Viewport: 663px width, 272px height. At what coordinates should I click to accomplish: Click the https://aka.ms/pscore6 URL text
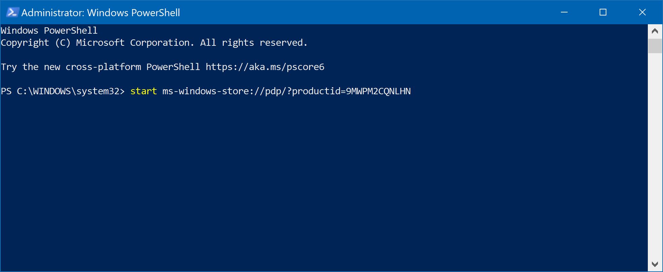265,67
